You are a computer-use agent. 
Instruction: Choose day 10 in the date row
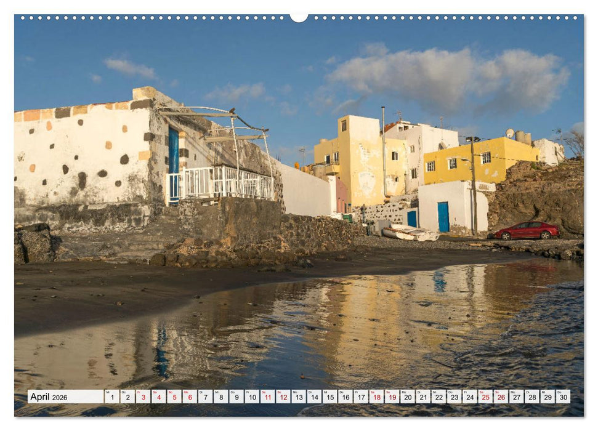coord(252,397)
